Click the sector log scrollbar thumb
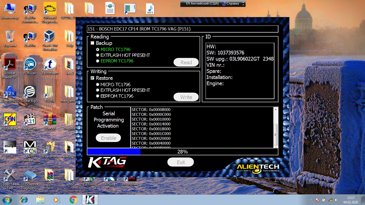Viewport: 365px width, 205px height. (276, 135)
